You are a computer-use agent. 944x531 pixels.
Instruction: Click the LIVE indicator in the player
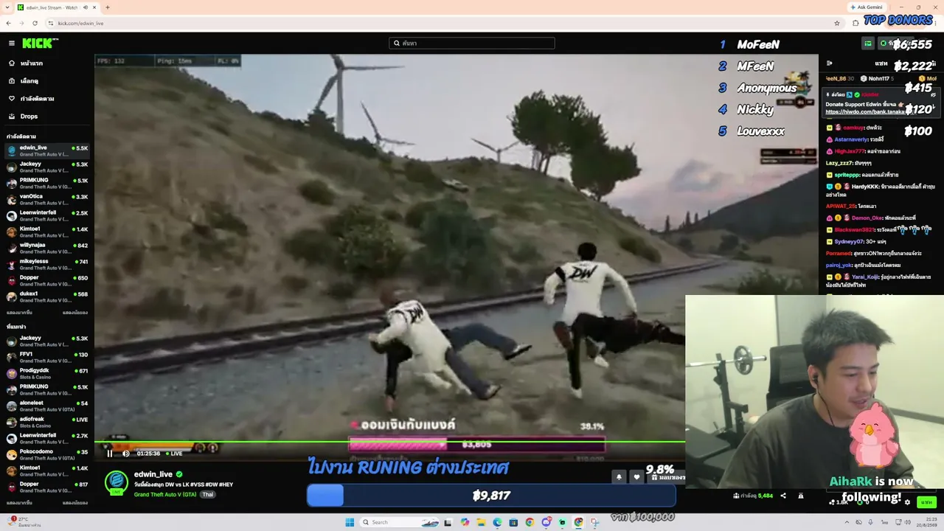tap(174, 454)
